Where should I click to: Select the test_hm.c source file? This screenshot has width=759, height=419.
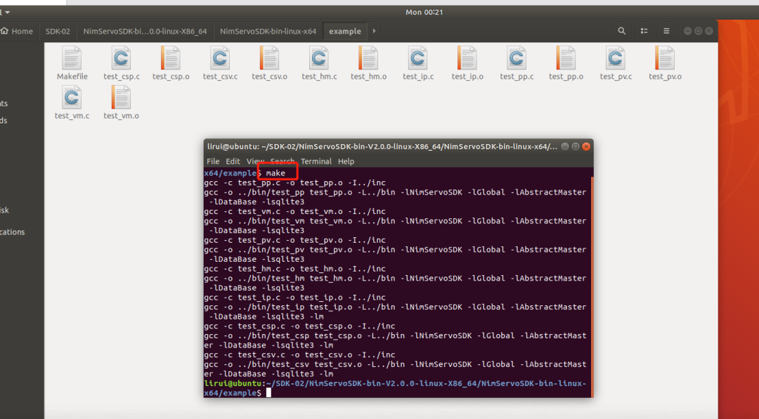point(319,63)
